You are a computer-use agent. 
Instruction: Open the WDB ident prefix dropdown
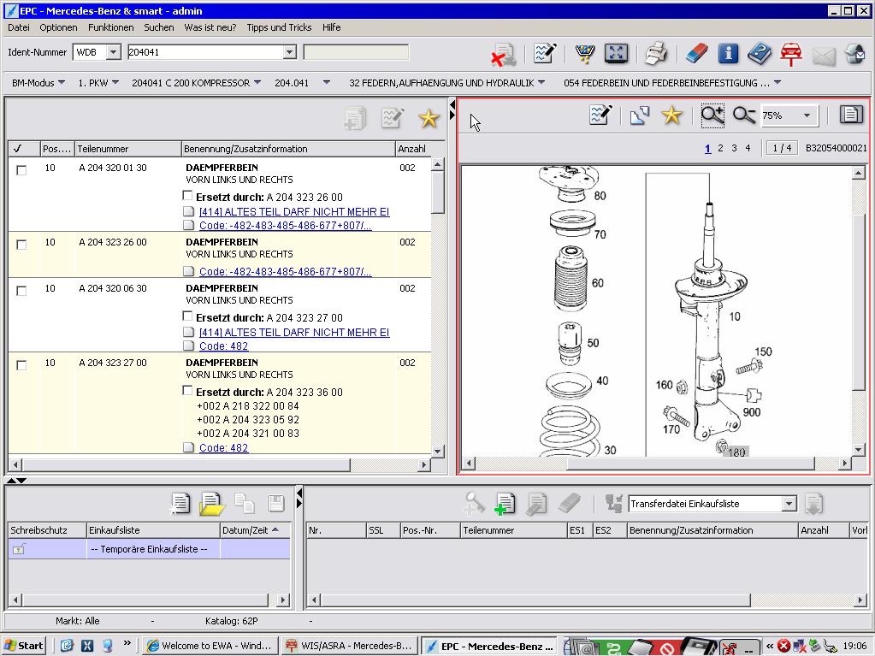click(113, 52)
